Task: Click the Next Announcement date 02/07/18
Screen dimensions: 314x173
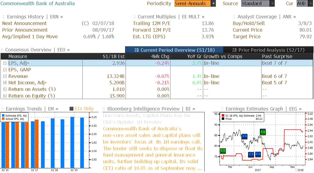Action: pyautogui.click(x=103, y=23)
